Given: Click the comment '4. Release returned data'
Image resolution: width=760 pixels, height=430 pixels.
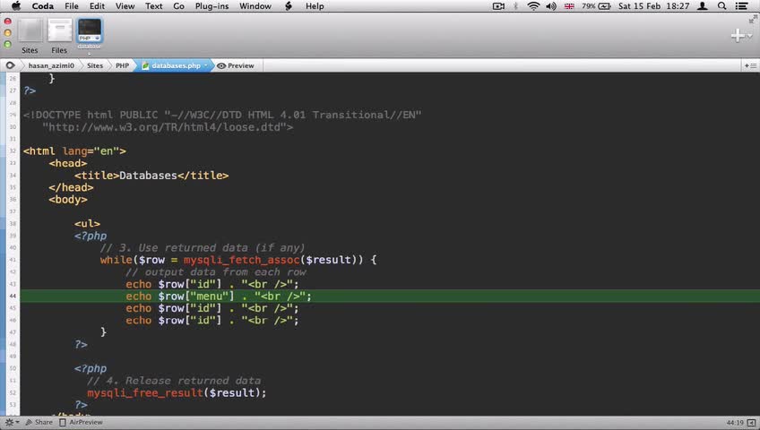Looking at the screenshot, I should [174, 381].
